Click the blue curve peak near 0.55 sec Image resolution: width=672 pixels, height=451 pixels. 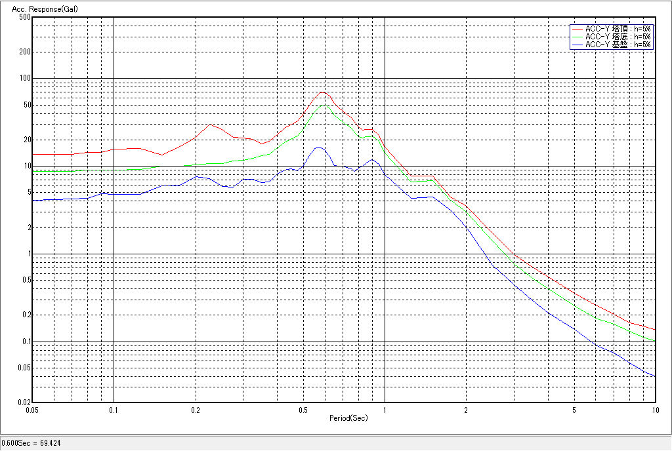pyautogui.click(x=319, y=147)
